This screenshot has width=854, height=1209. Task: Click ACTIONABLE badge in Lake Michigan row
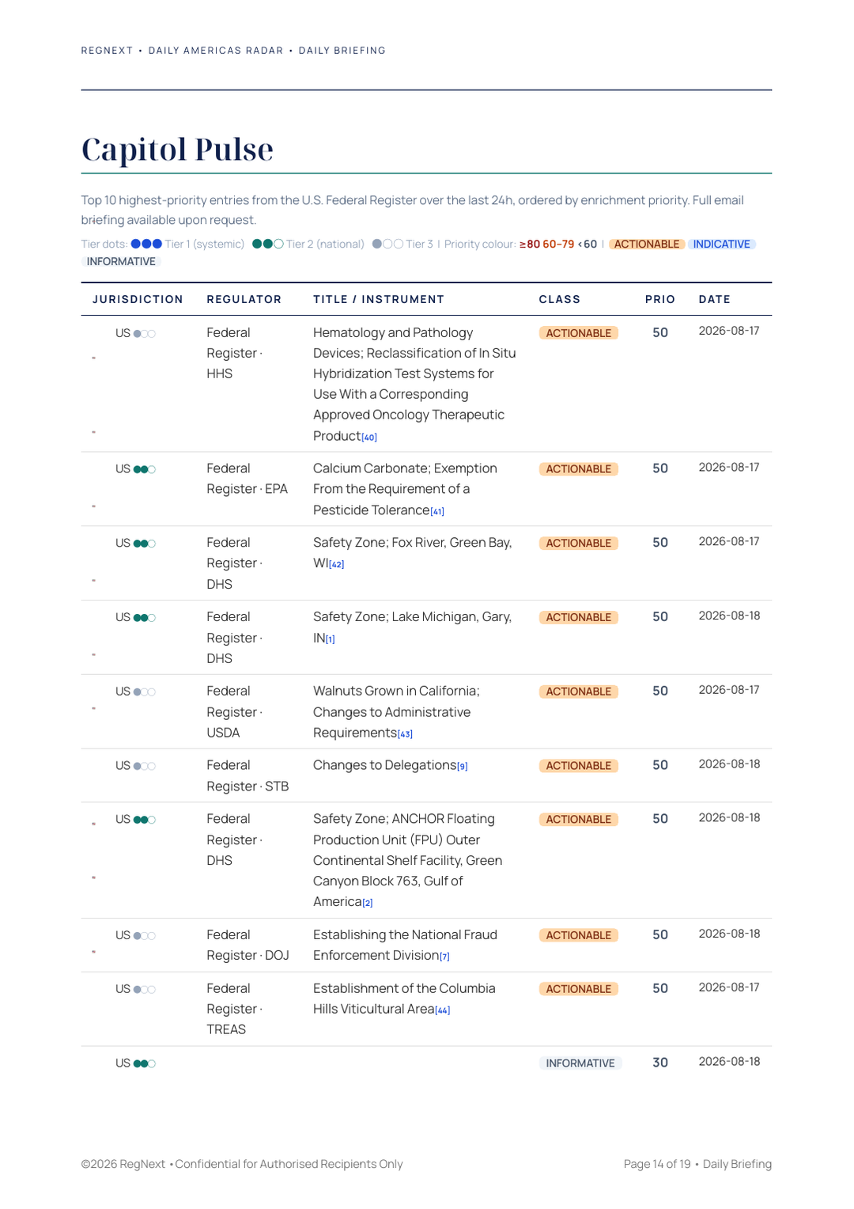579,618
